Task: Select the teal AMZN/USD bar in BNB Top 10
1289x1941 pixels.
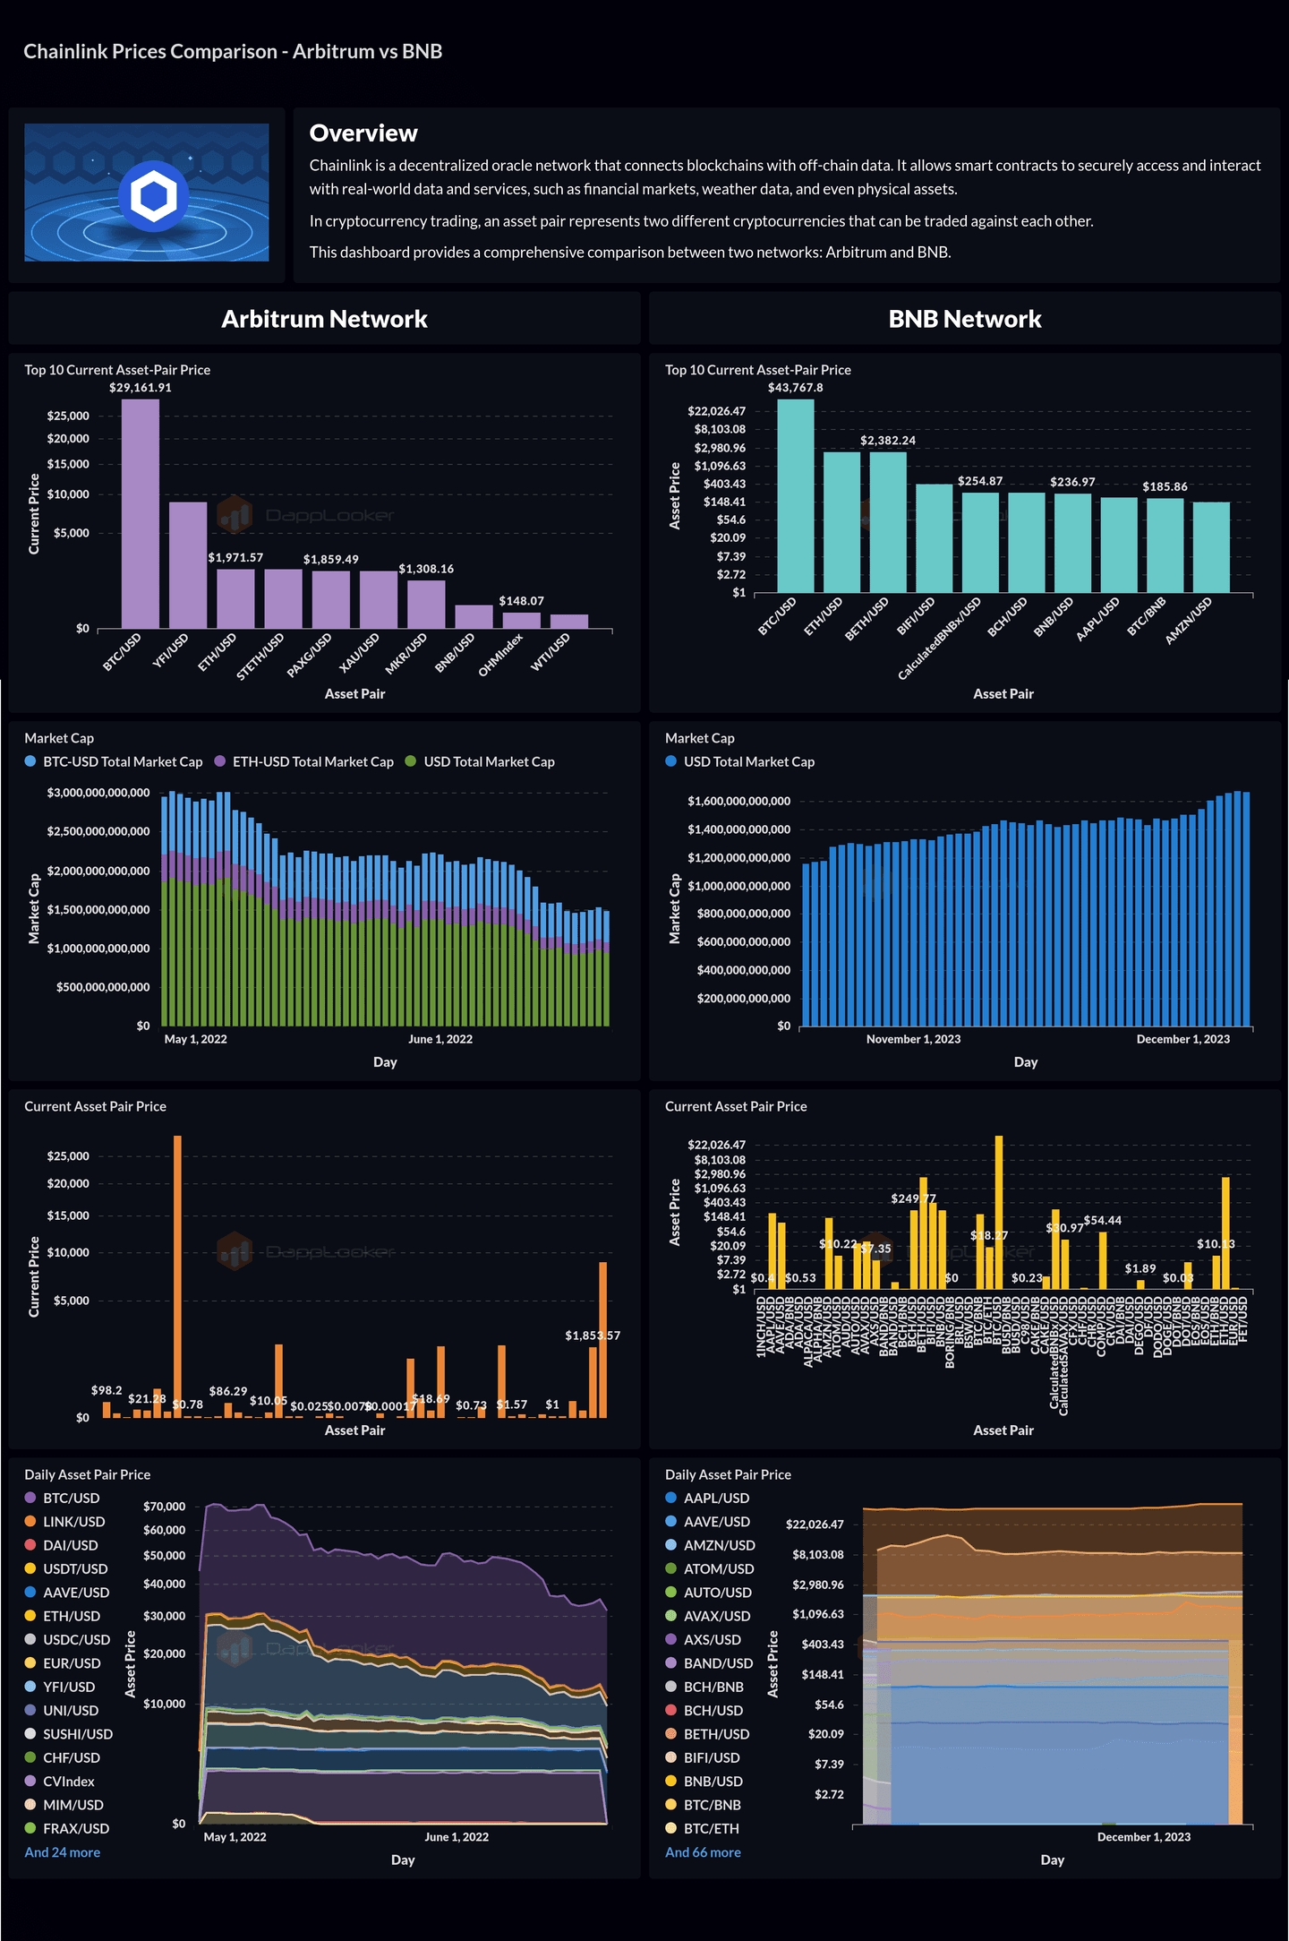Action: [1211, 546]
